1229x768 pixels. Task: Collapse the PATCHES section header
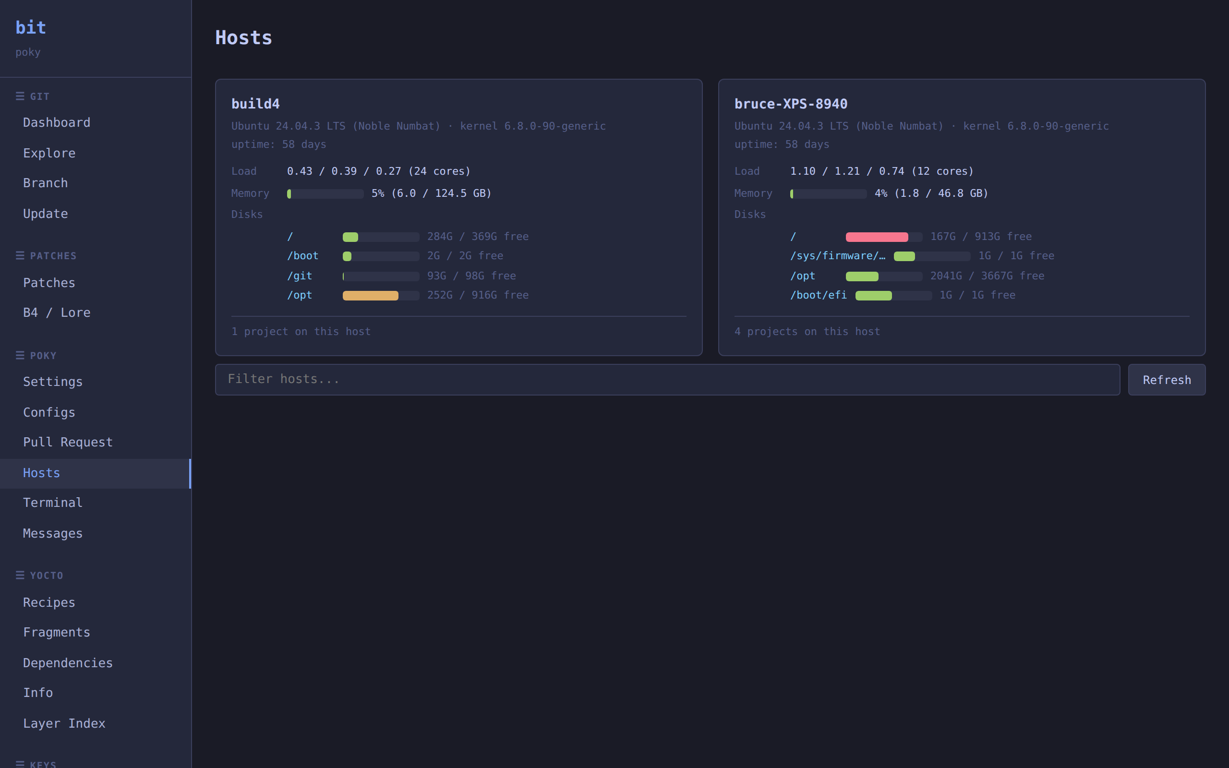coord(46,256)
